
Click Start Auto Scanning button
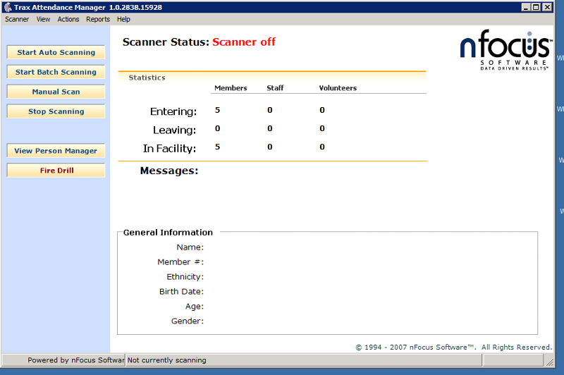pyautogui.click(x=56, y=52)
